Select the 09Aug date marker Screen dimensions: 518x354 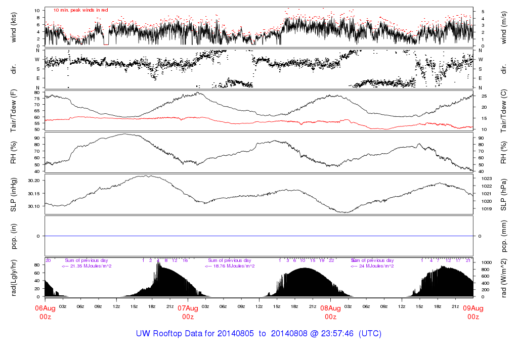coord(473,308)
